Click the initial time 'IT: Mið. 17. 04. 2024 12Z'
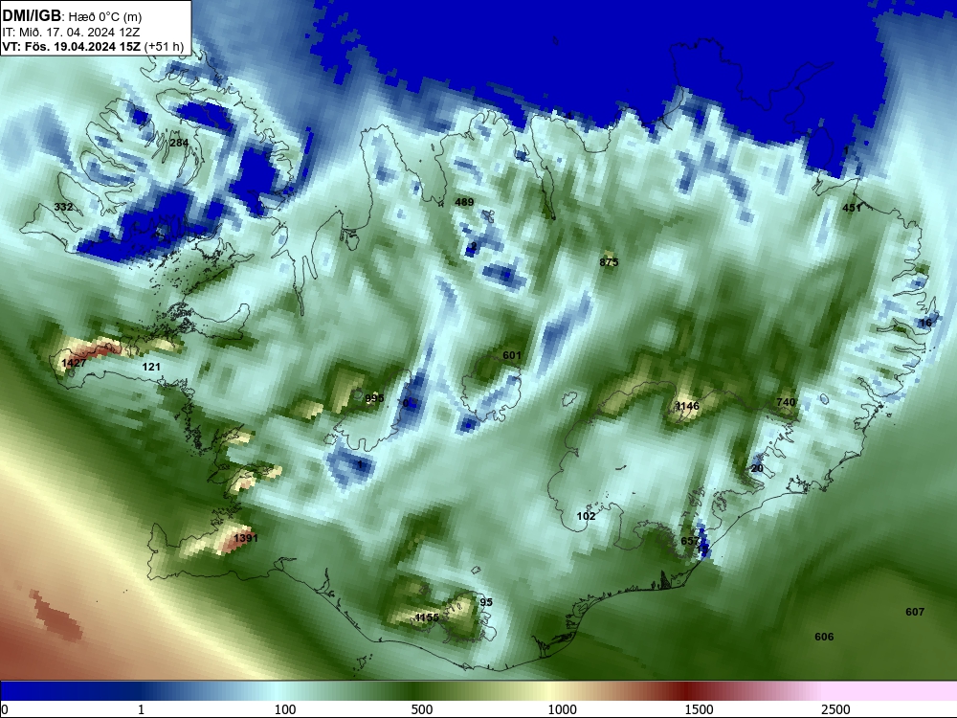 (x=72, y=32)
